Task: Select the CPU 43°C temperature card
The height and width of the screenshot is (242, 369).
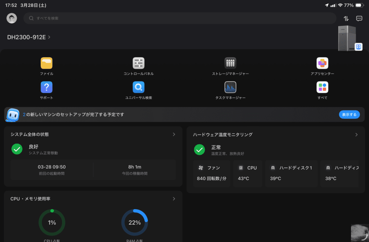Action: 248,173
